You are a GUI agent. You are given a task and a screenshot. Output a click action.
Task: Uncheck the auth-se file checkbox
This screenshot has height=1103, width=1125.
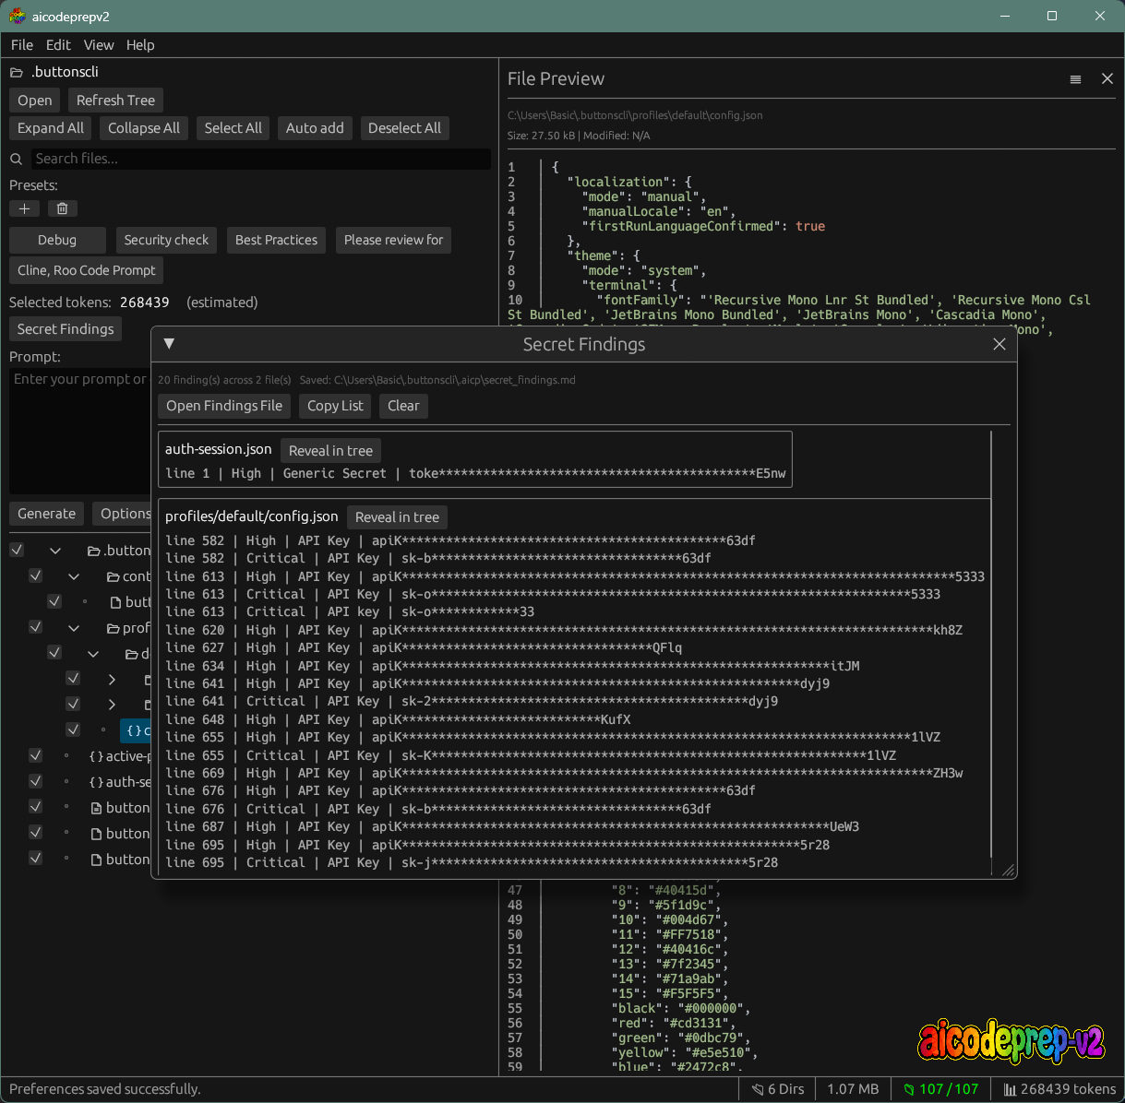coord(35,781)
